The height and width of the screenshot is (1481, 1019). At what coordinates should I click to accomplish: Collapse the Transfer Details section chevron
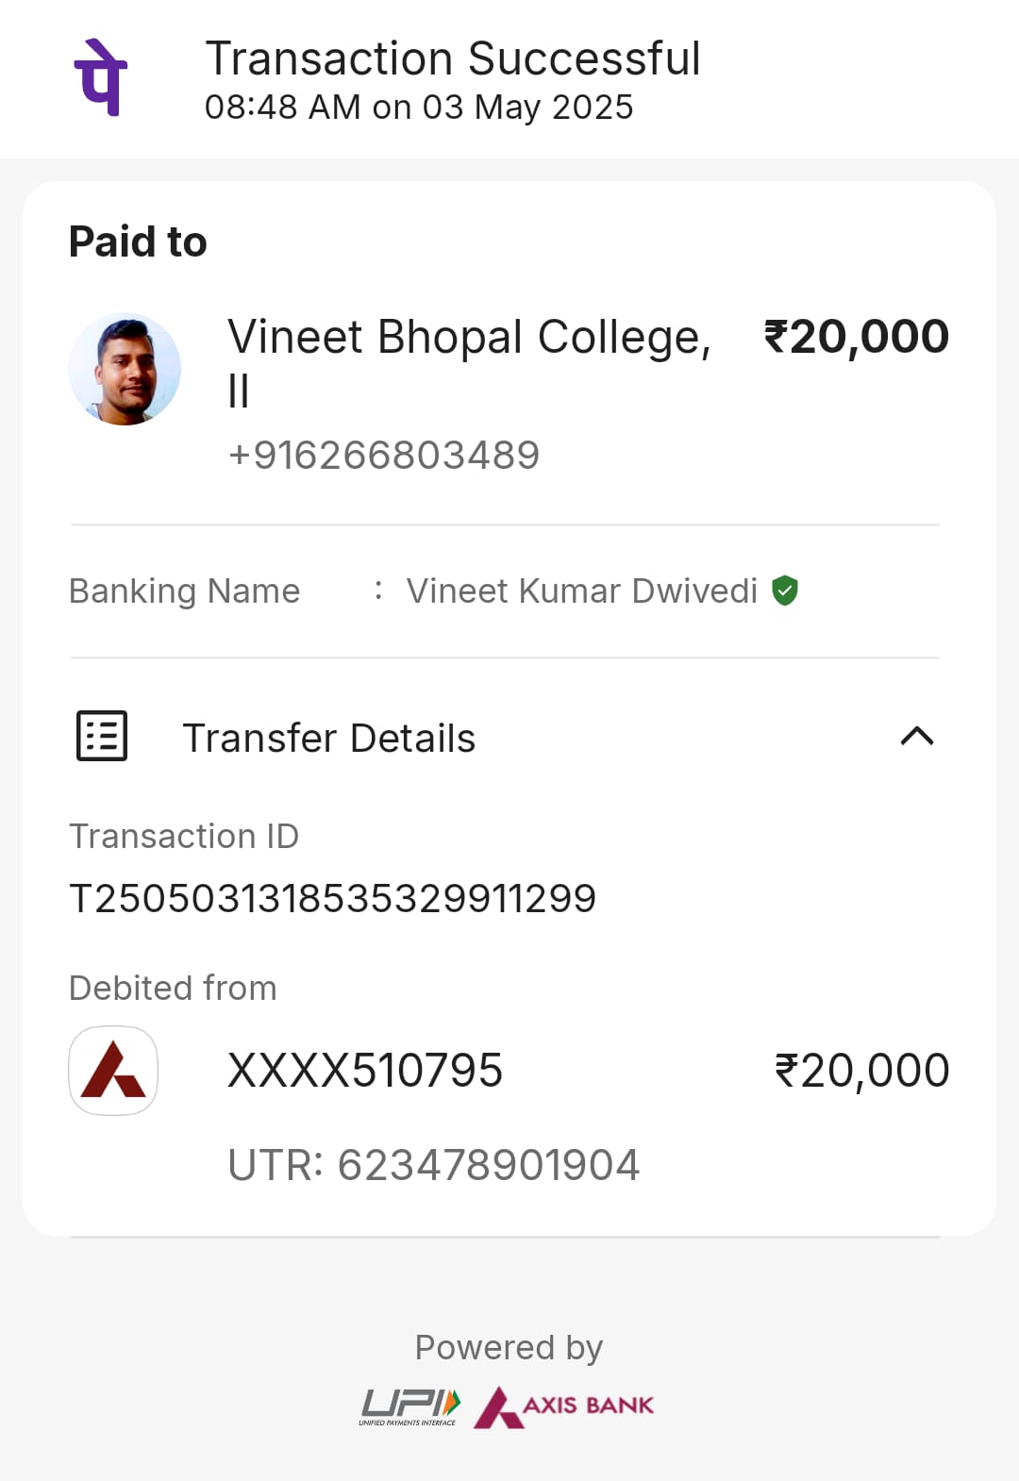click(x=917, y=736)
